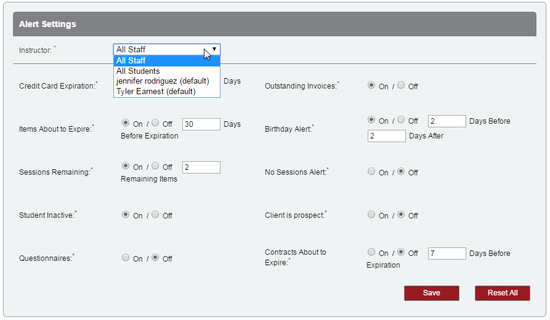
Task: Set Sessions Remaining alert to Off
Action: coord(155,166)
